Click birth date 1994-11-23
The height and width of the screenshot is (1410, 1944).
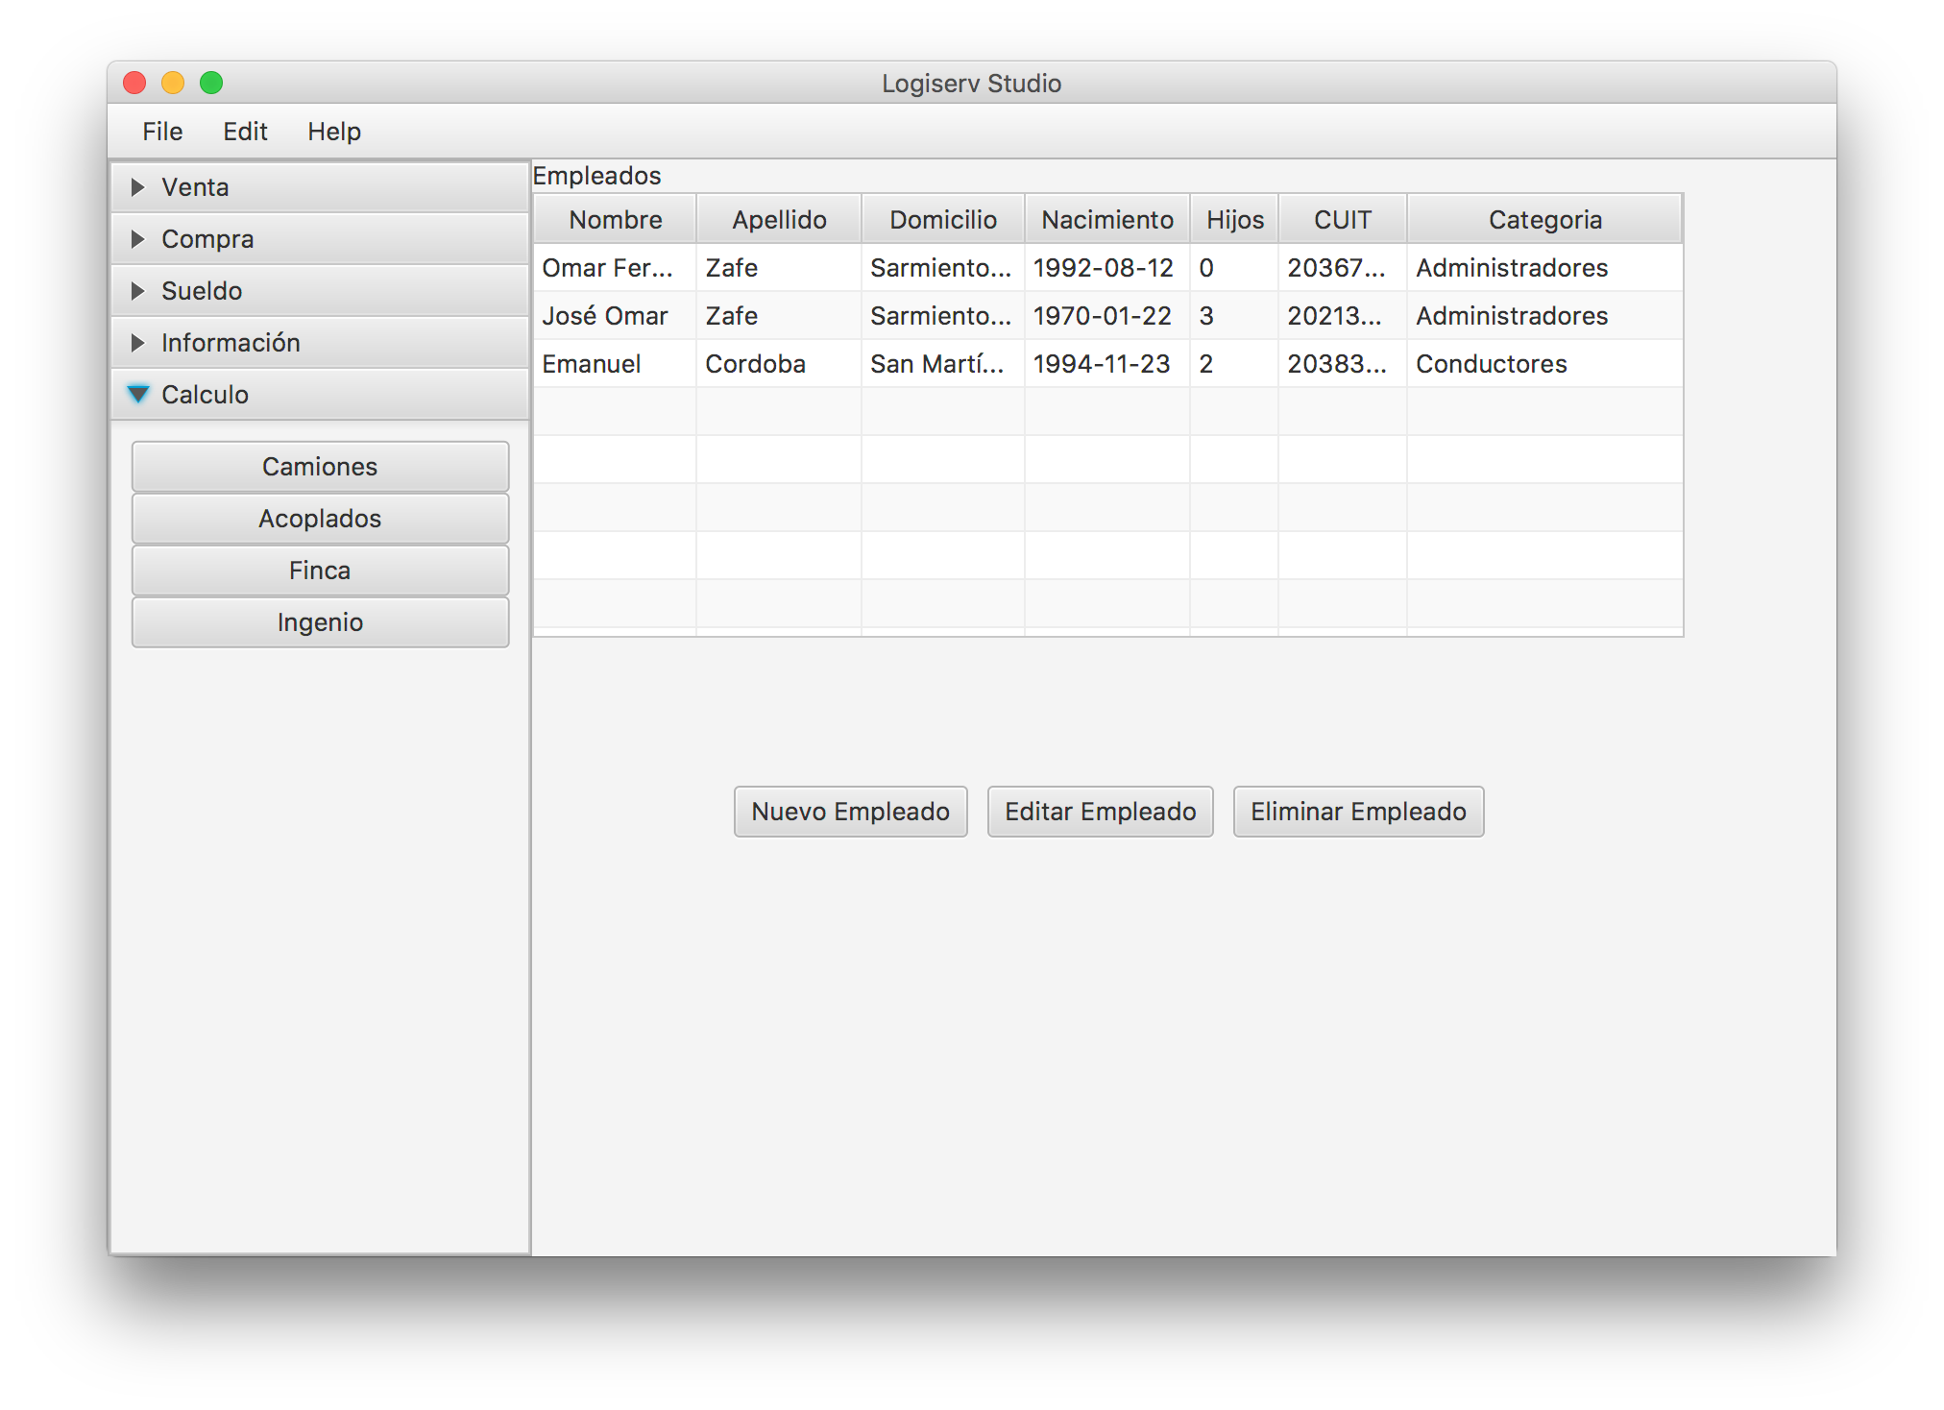(x=1107, y=364)
